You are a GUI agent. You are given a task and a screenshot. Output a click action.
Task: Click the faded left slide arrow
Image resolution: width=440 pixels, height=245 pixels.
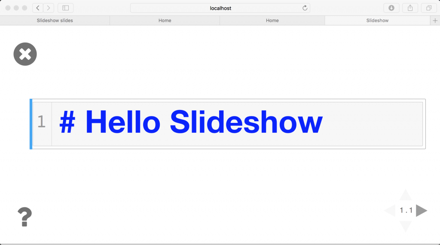[390, 211]
